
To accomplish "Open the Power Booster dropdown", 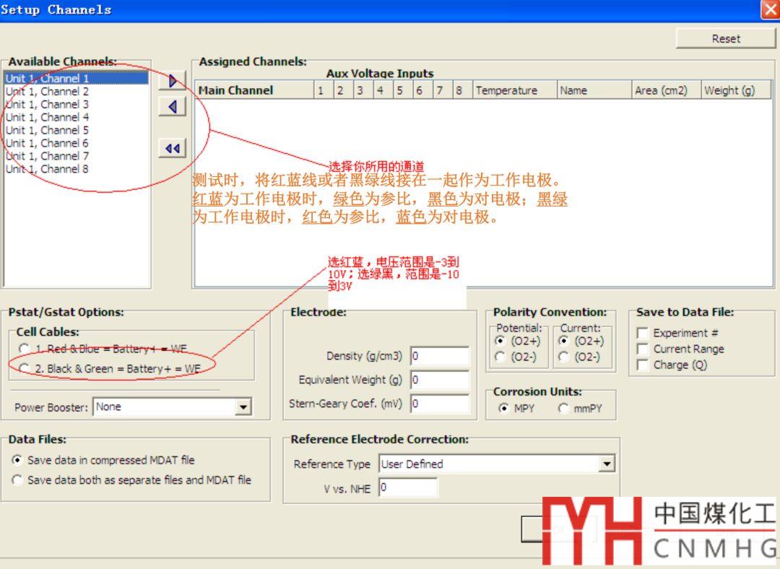I will [244, 407].
